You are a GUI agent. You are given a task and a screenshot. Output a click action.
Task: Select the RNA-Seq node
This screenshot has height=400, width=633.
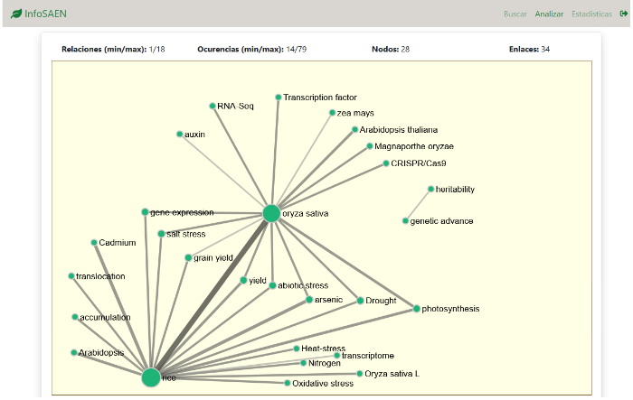213,106
